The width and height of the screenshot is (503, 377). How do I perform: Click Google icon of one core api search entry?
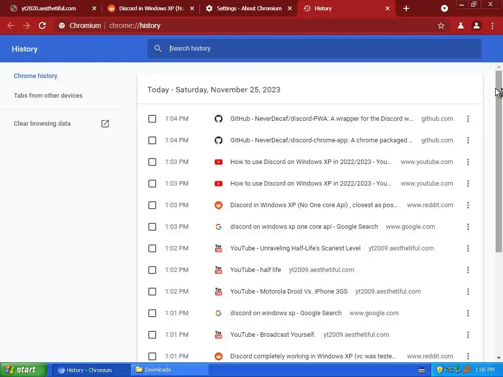219,227
